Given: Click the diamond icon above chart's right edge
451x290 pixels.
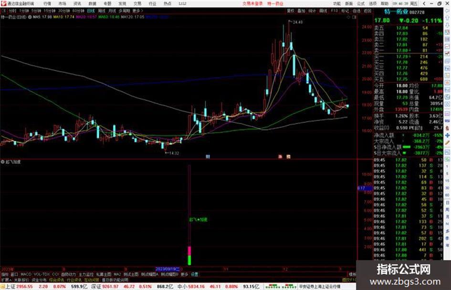Looking at the screenshot, I should pos(348,17).
